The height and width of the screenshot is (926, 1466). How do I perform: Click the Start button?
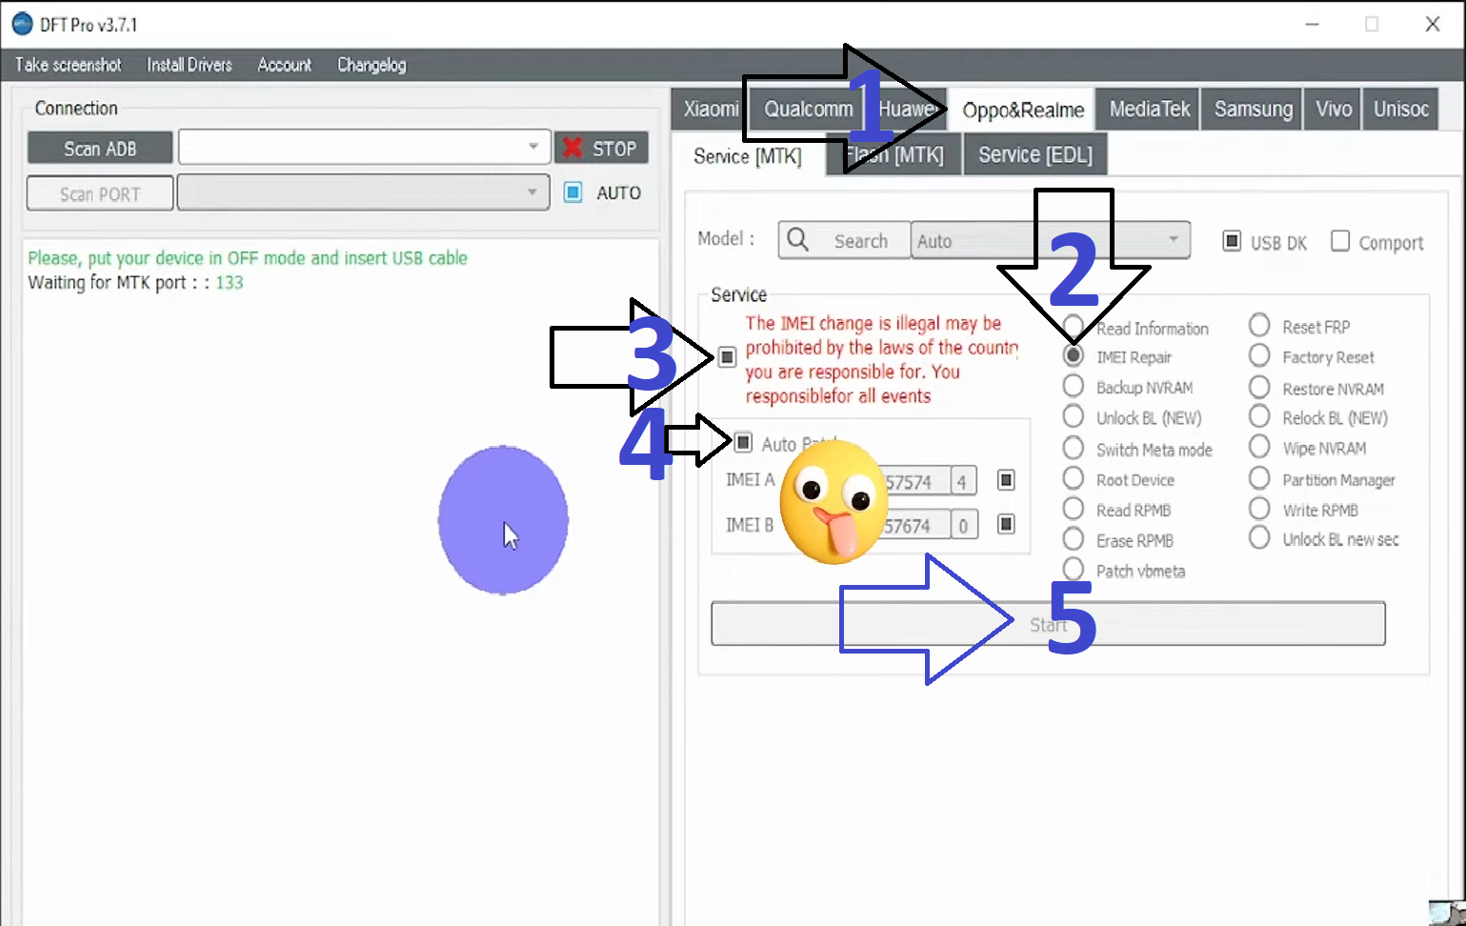click(1048, 624)
